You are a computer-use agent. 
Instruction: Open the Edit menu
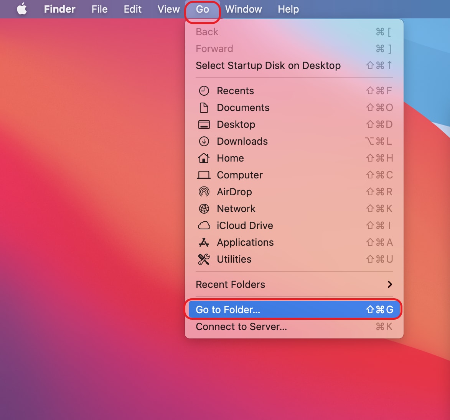[133, 9]
